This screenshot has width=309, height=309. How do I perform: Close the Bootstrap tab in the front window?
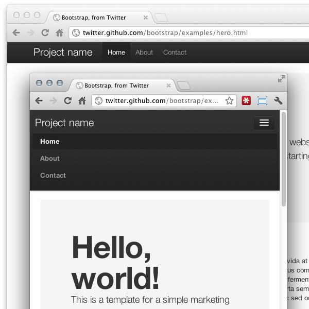168,85
